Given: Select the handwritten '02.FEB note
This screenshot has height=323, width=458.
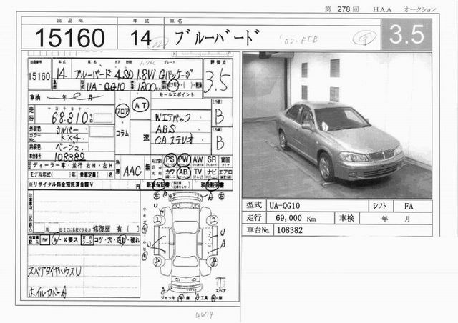Looking at the screenshot, I should click(298, 40).
